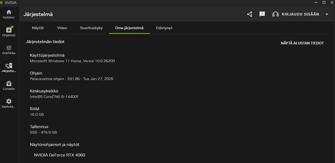
Task: Click Pelausvalmis ohjain 591.86 text
Action: pos(71,79)
